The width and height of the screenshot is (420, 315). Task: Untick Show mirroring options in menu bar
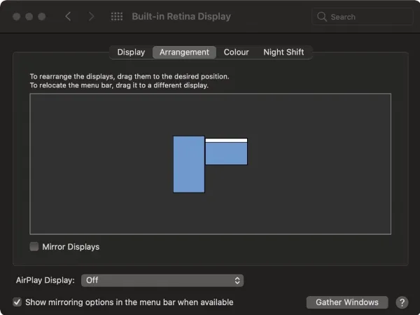coord(17,302)
